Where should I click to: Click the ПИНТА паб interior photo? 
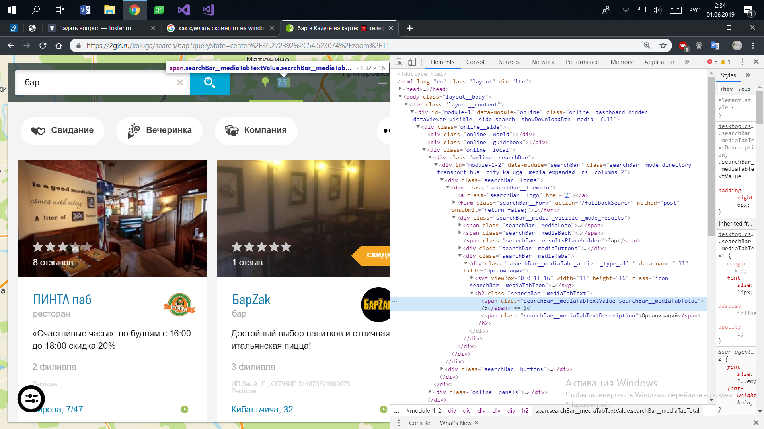pos(113,218)
